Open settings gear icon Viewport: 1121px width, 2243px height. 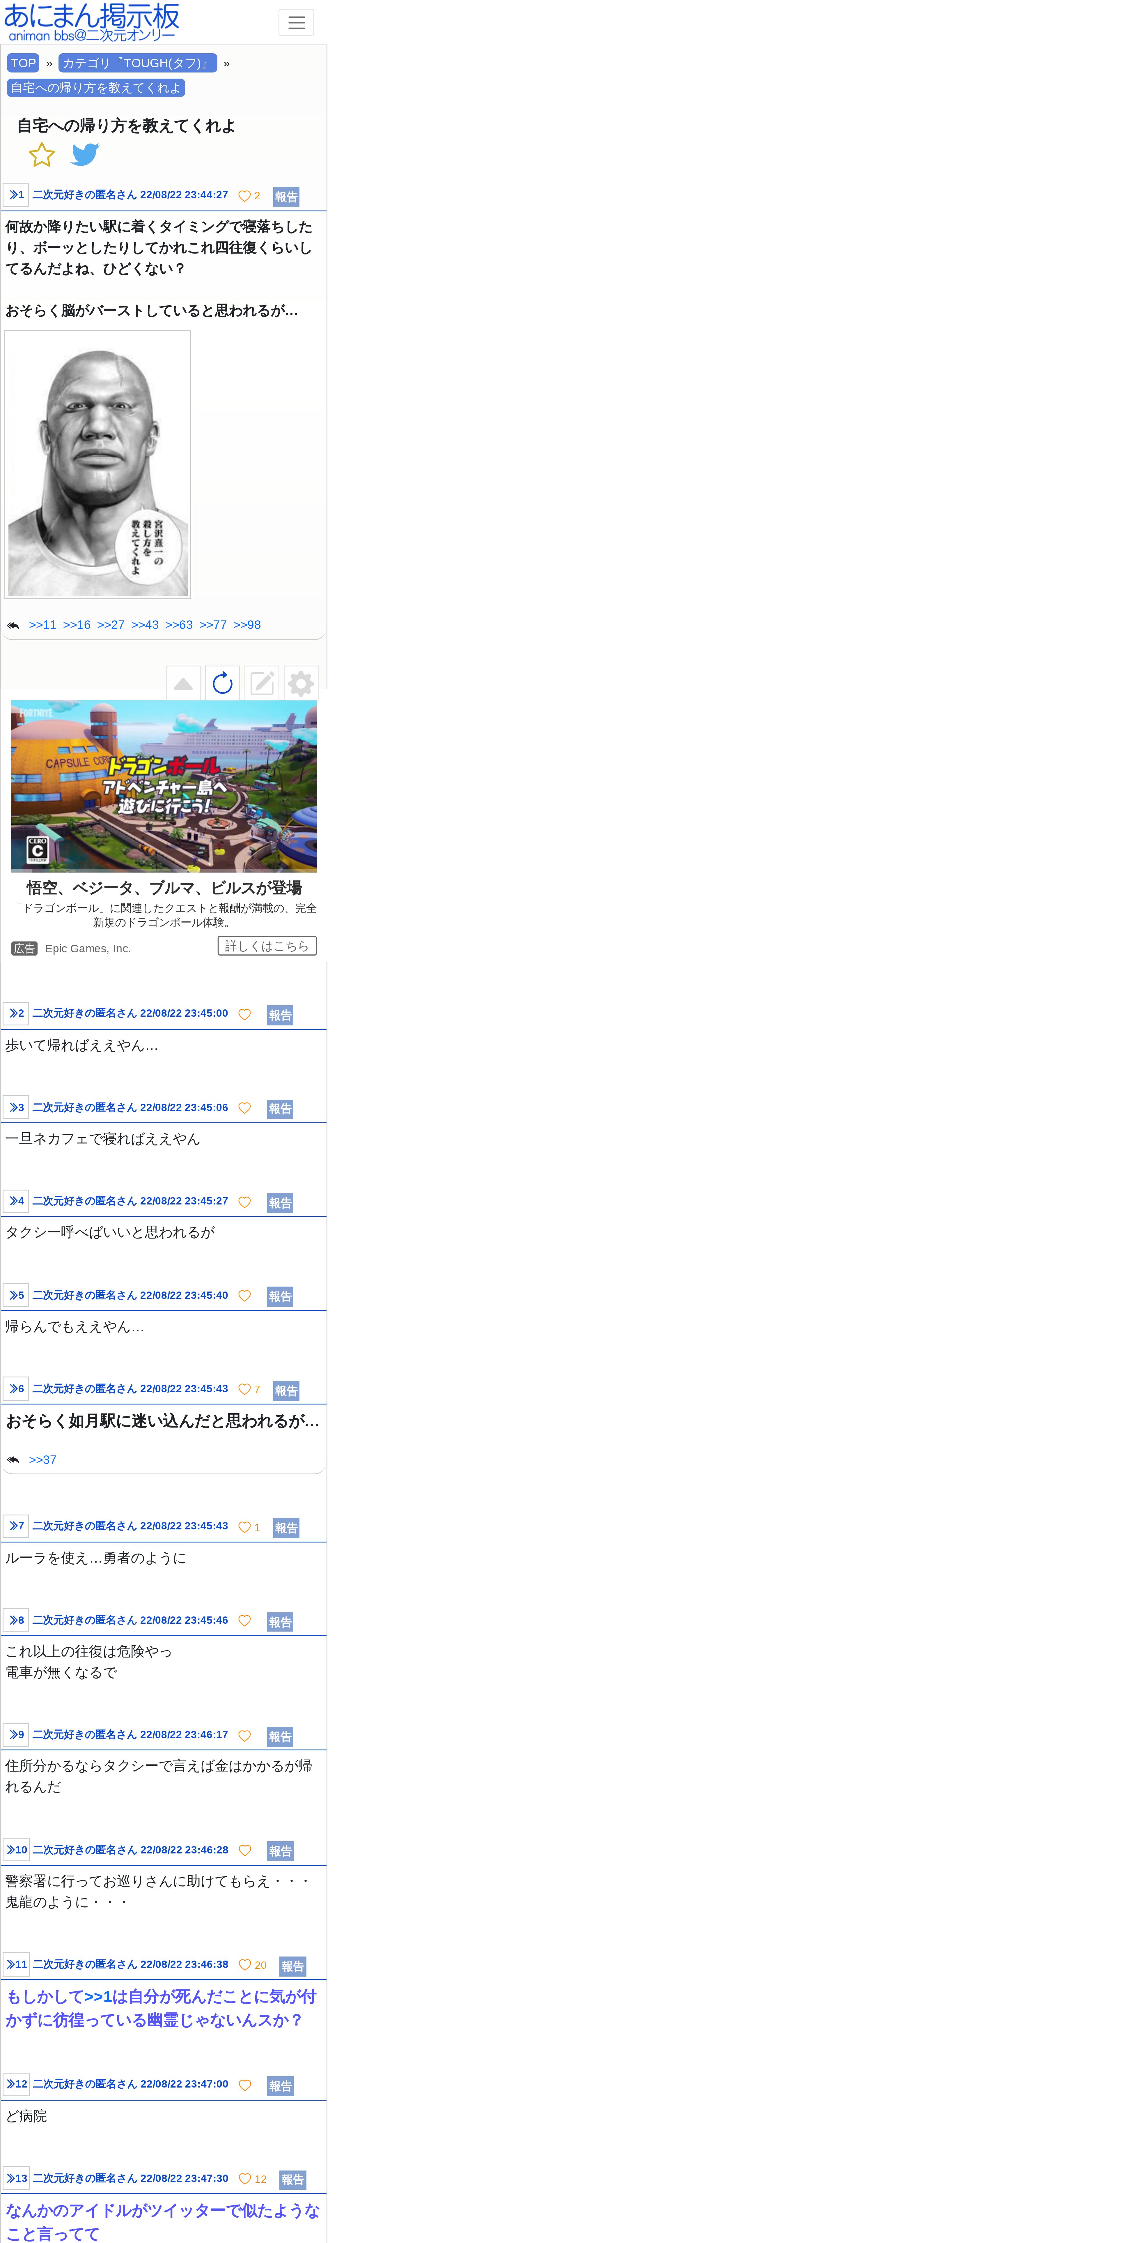[301, 684]
